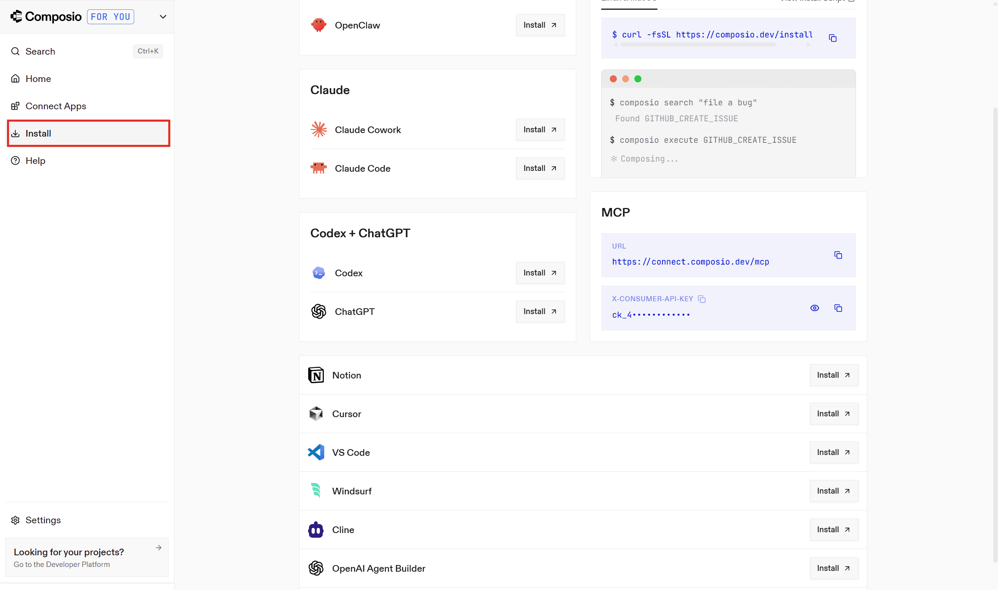This screenshot has height=590, width=998.
Task: Open Settings in the sidebar
Action: pyautogui.click(x=87, y=520)
